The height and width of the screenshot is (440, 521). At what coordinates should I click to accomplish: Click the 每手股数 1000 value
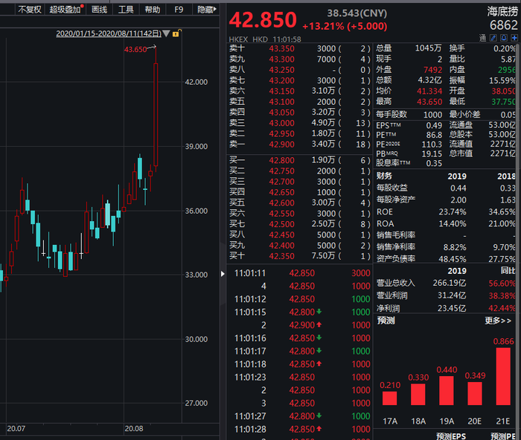(x=433, y=115)
